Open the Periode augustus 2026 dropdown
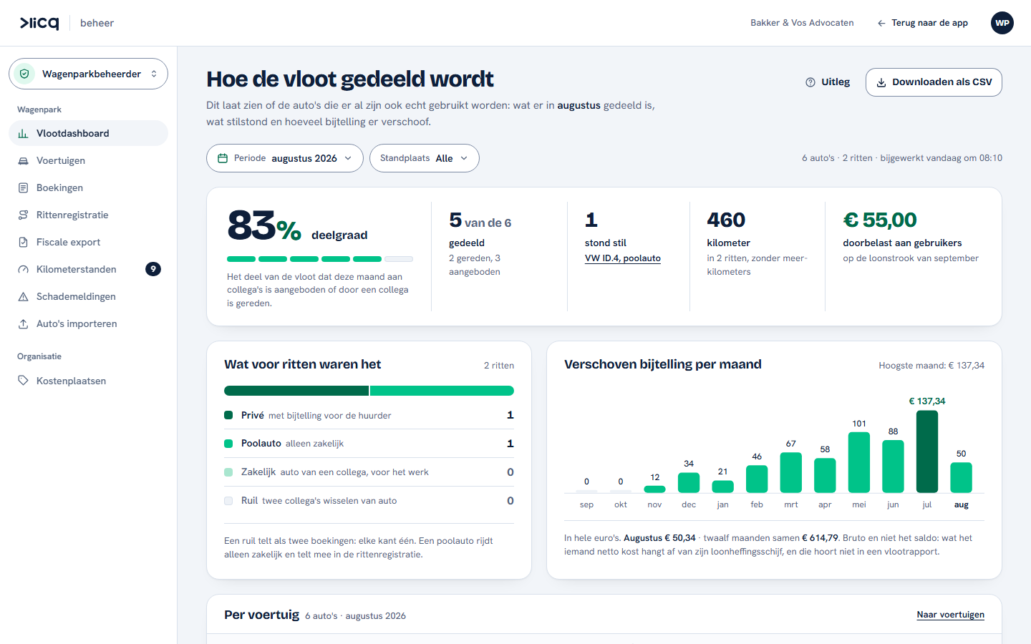The width and height of the screenshot is (1031, 644). (285, 158)
